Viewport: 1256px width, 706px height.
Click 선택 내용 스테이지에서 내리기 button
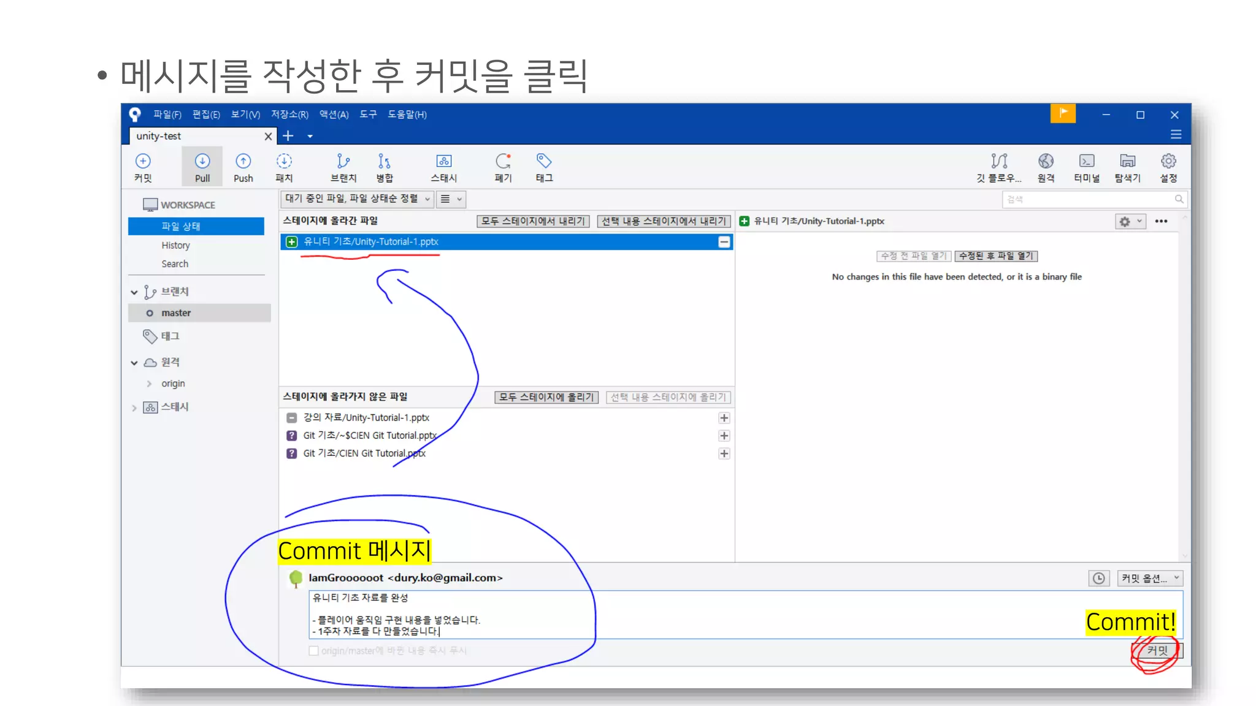pyautogui.click(x=664, y=221)
